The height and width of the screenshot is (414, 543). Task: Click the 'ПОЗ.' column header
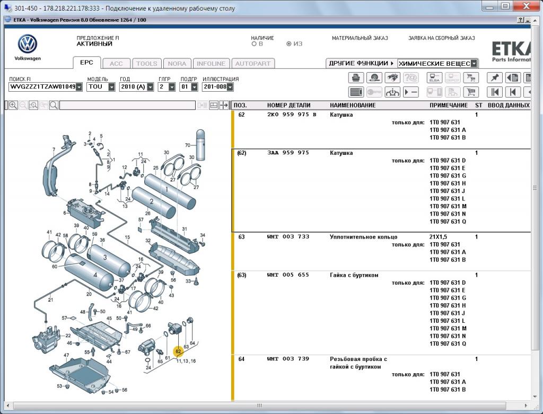click(x=240, y=105)
